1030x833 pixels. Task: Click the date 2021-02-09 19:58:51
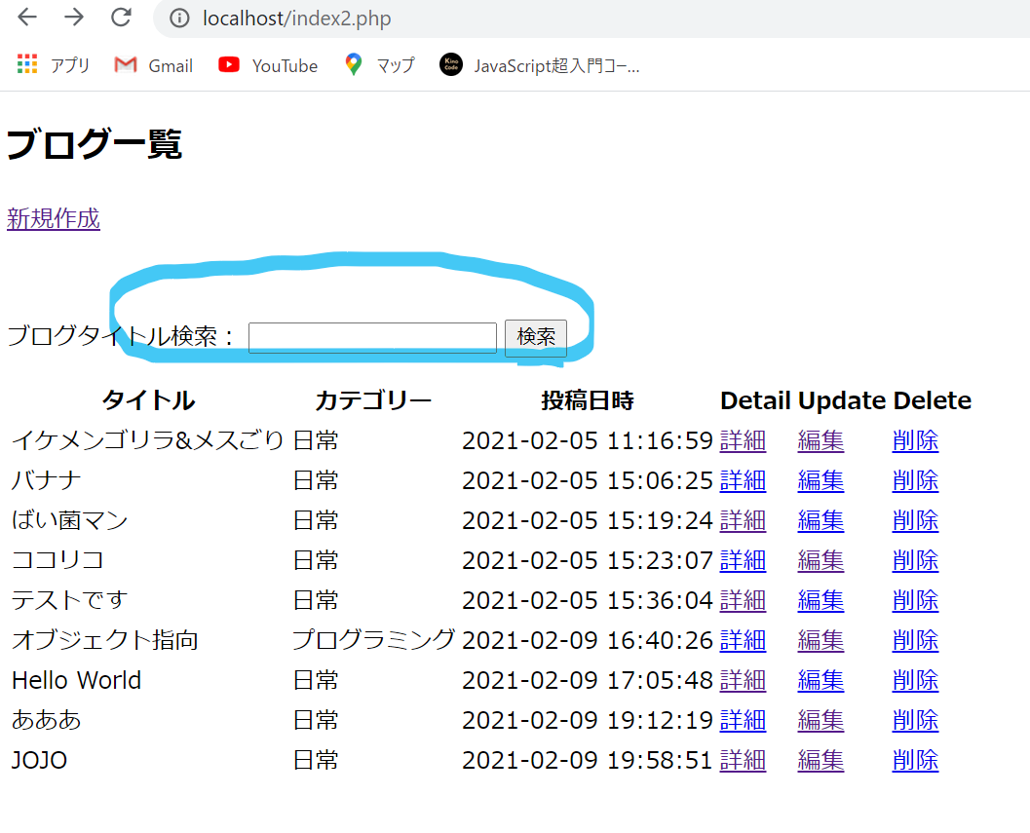588,761
